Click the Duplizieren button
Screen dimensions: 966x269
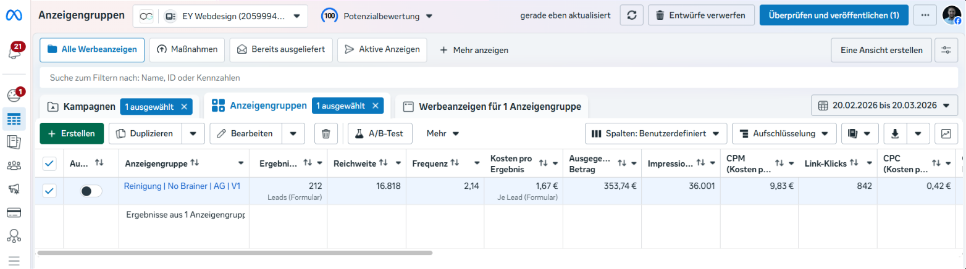point(146,133)
